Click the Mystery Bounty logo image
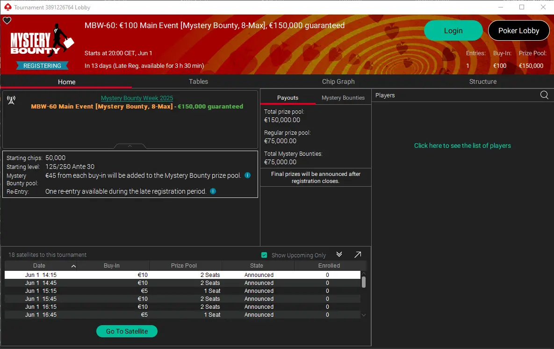The width and height of the screenshot is (554, 349). point(42,40)
